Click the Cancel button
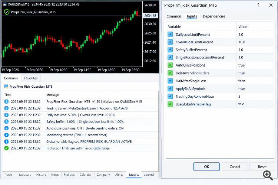The image size is (278, 185). click(235, 166)
